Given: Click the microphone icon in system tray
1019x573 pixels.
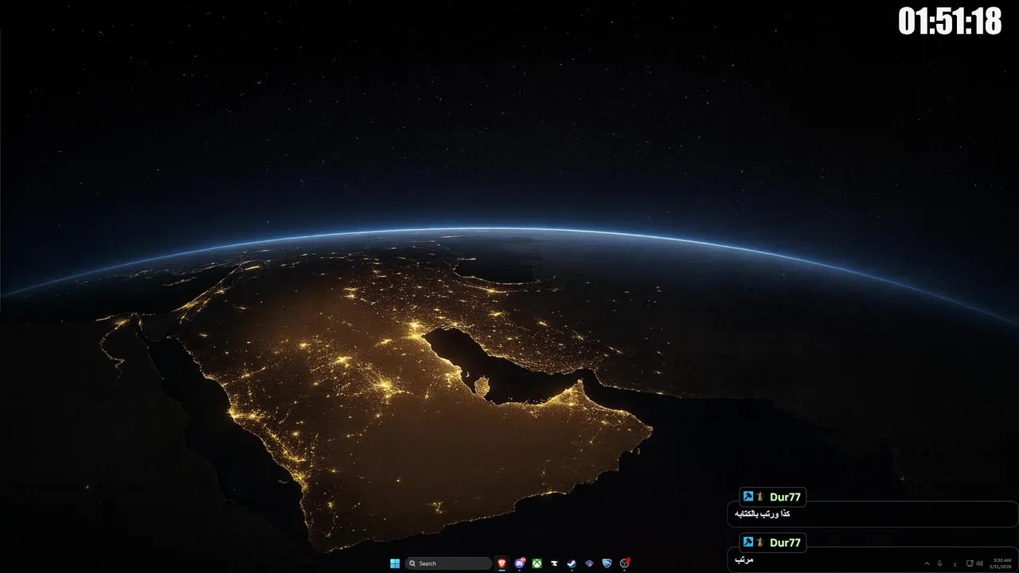Looking at the screenshot, I should (x=939, y=563).
